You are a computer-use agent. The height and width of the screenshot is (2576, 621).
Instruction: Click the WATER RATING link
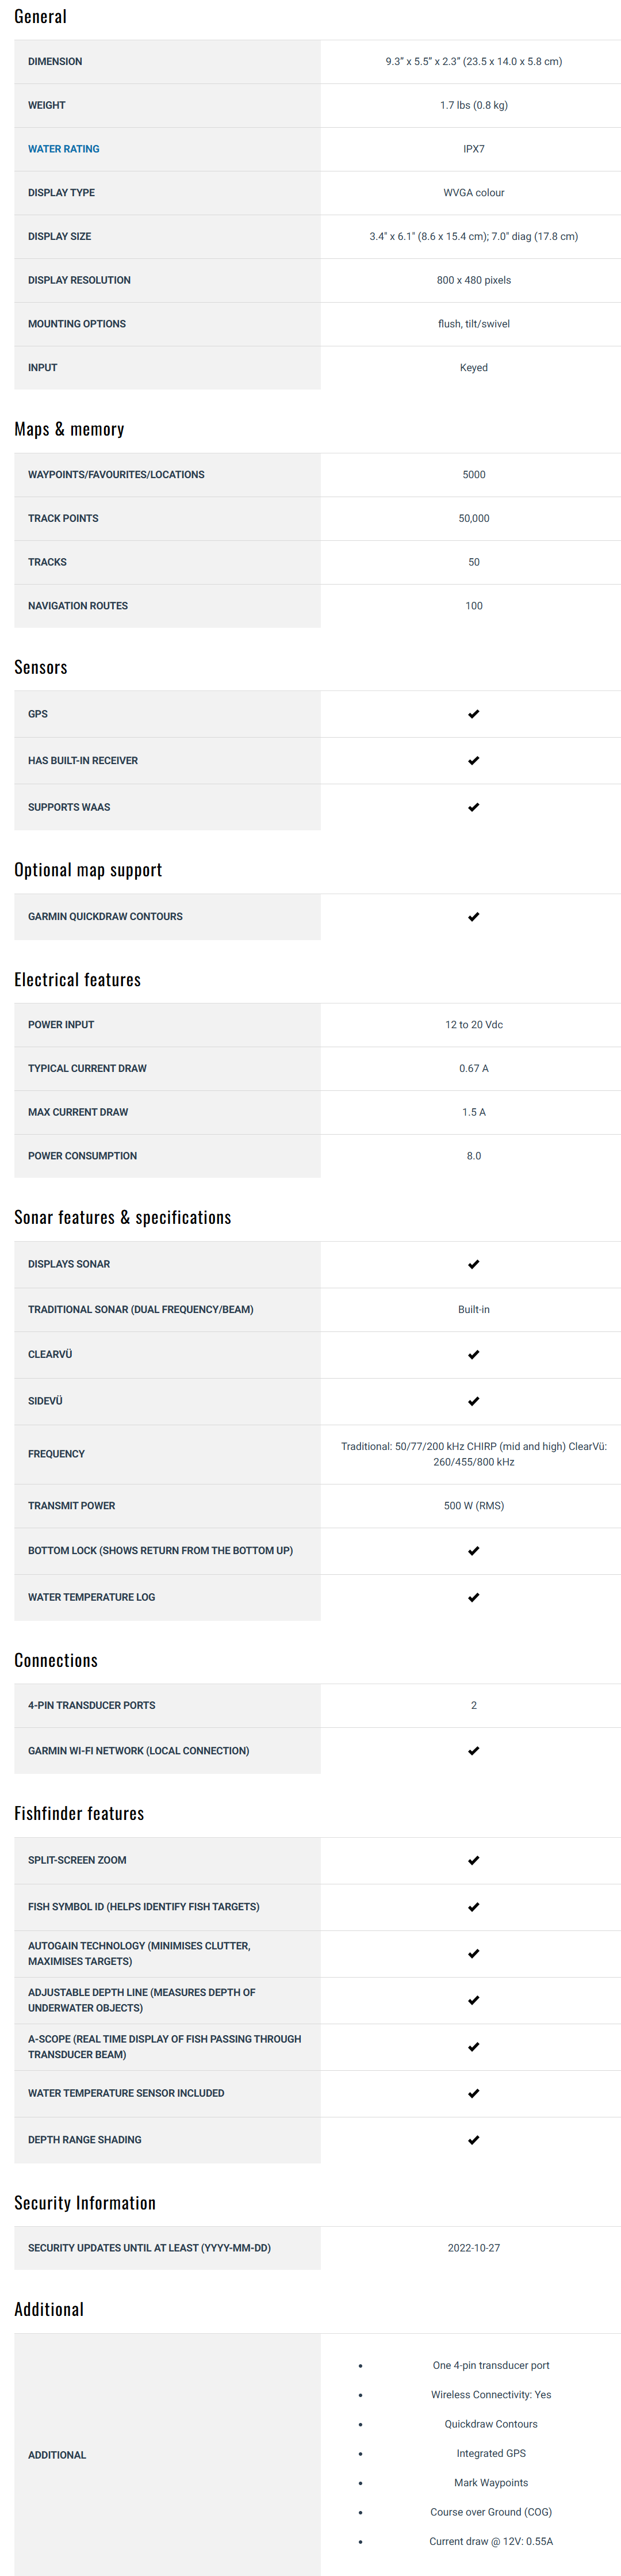coord(63,149)
